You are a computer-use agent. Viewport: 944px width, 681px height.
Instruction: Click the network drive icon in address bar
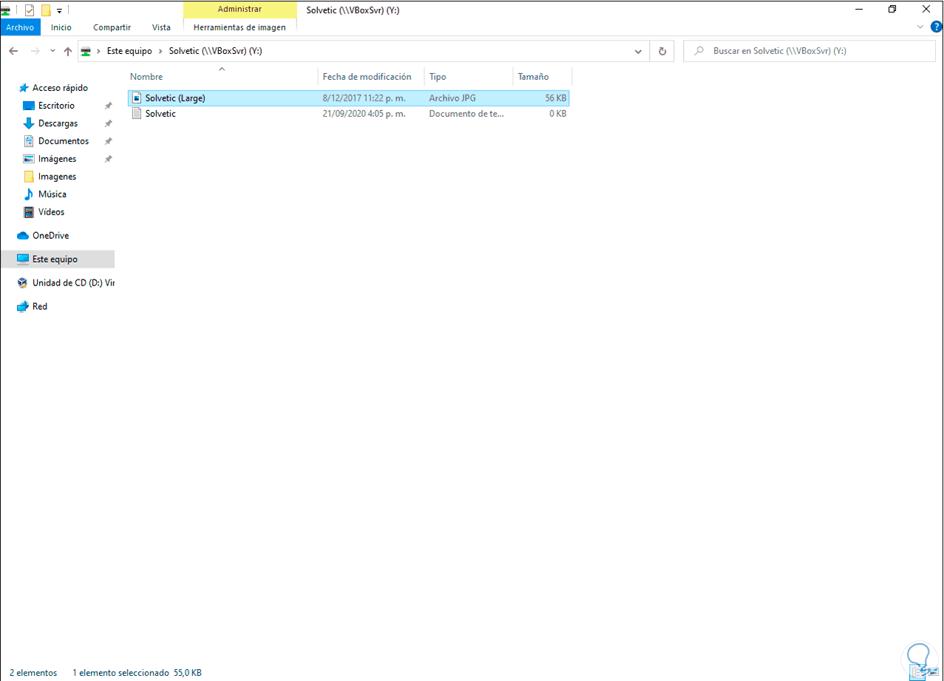[86, 51]
